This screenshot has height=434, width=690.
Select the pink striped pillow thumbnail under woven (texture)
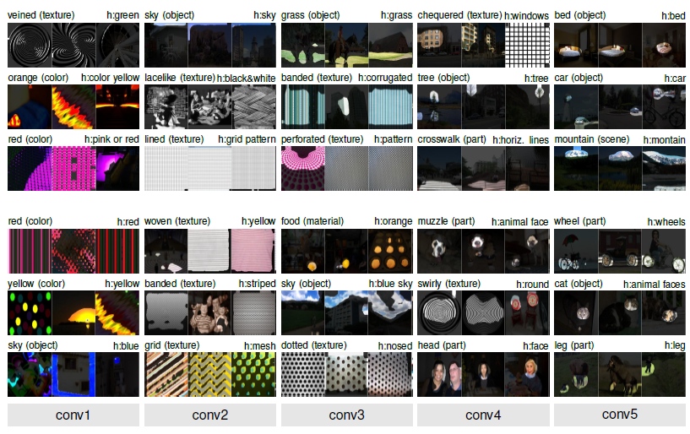(254, 251)
